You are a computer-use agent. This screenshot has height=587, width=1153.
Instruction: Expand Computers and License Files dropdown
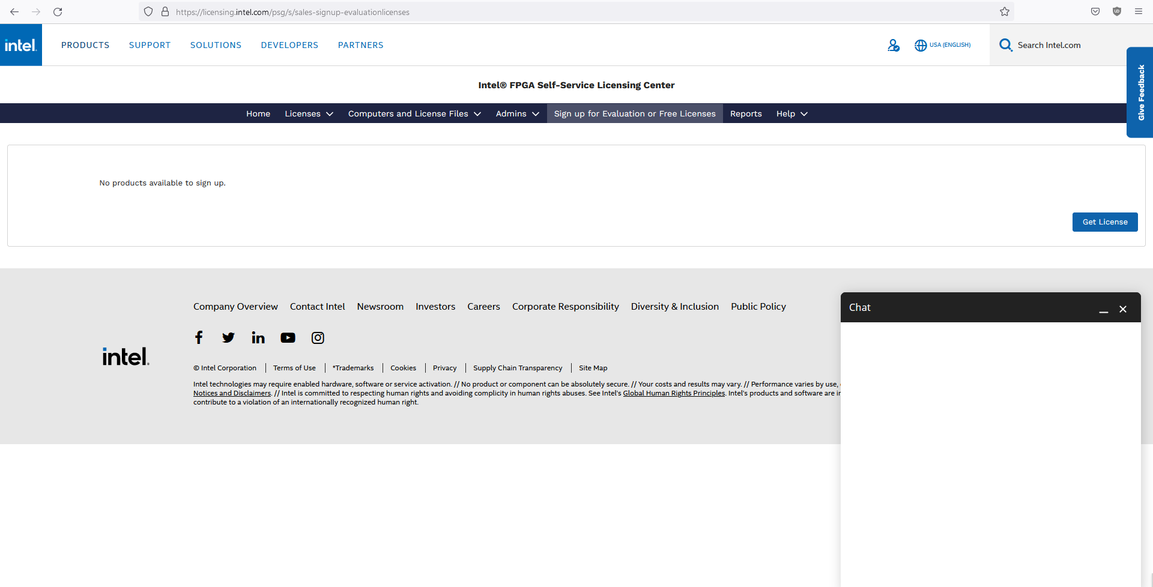414,113
